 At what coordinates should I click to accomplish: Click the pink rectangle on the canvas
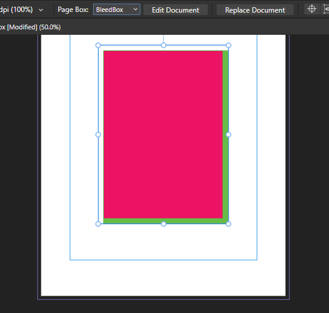click(163, 134)
